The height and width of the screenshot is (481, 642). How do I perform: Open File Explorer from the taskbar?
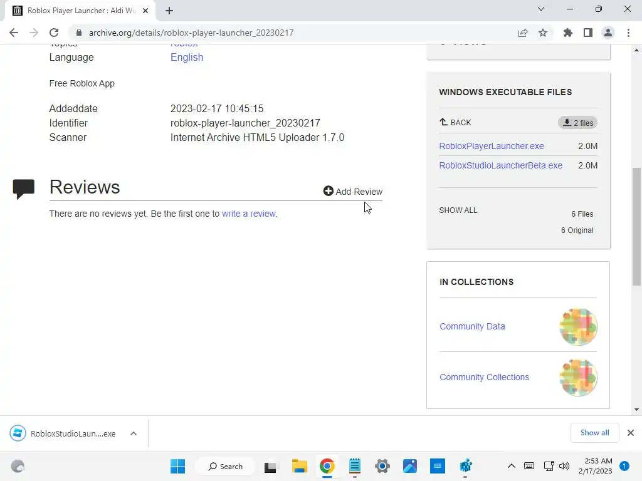[x=299, y=466]
